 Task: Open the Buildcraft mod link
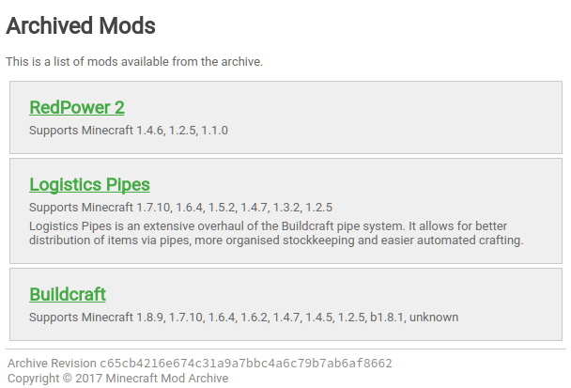click(x=68, y=294)
